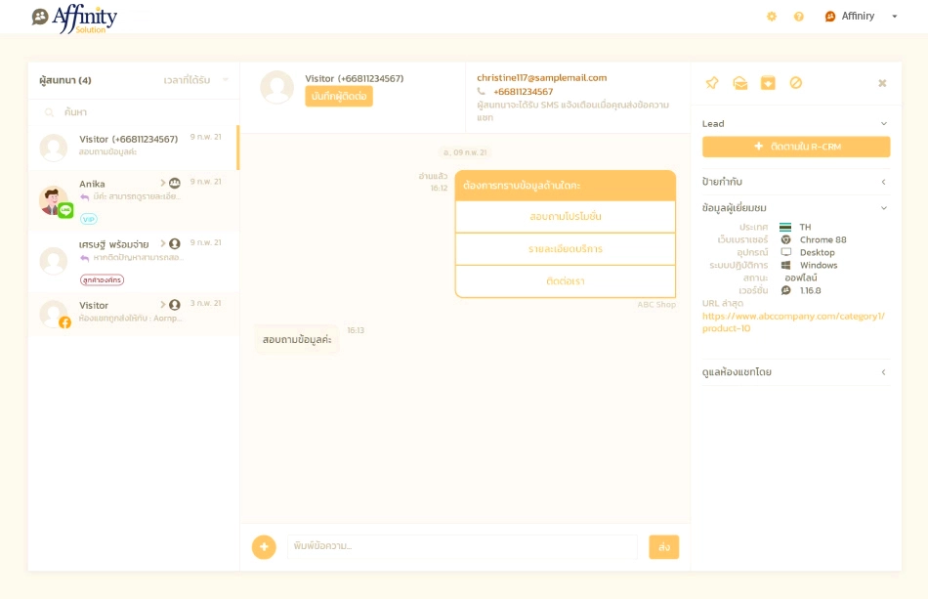The image size is (928, 599).
Task: Click the ติดตามใน R-CRM button
Action: tap(796, 147)
